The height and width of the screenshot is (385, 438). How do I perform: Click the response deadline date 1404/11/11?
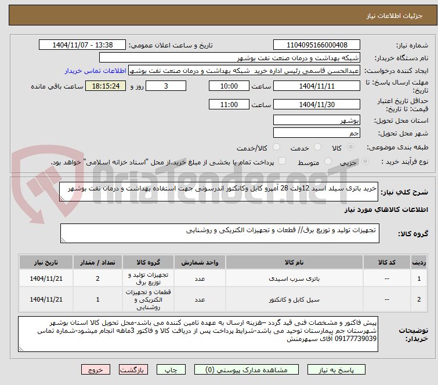[x=317, y=86]
